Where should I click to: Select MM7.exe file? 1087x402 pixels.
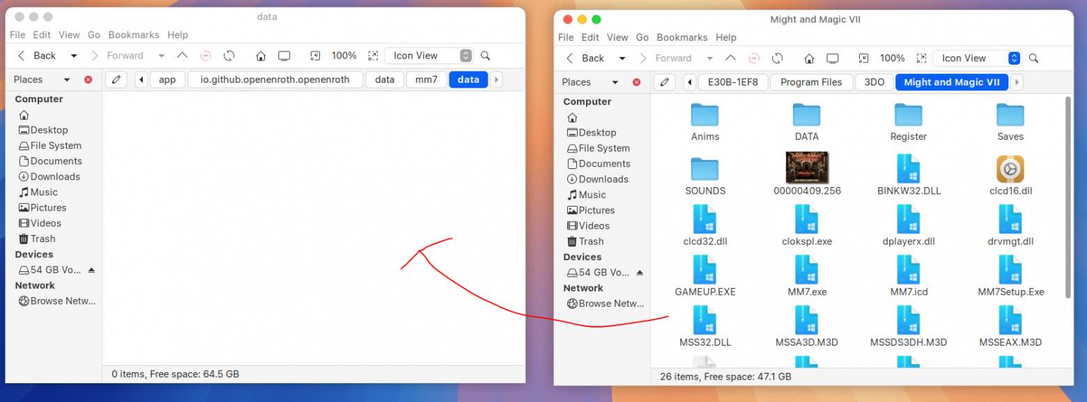click(x=807, y=277)
